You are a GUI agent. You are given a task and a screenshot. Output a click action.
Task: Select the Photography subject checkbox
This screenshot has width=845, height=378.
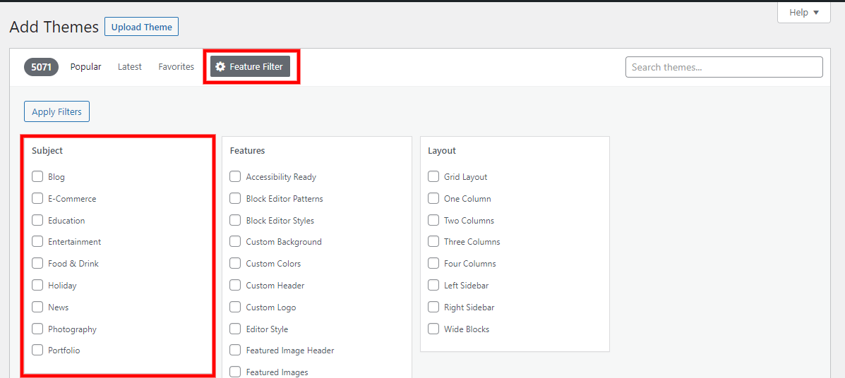37,329
